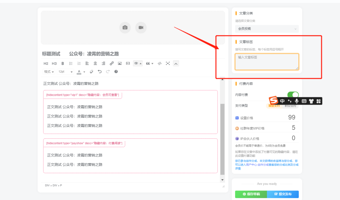Image resolution: width=340 pixels, height=200 pixels.
Task: Open the code view with the </> icon
Action: [160, 63]
